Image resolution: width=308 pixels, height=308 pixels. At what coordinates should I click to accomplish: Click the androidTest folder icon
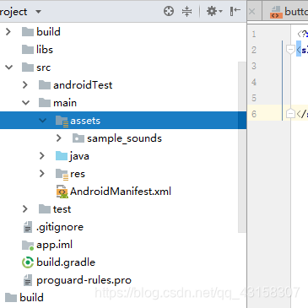click(45, 85)
